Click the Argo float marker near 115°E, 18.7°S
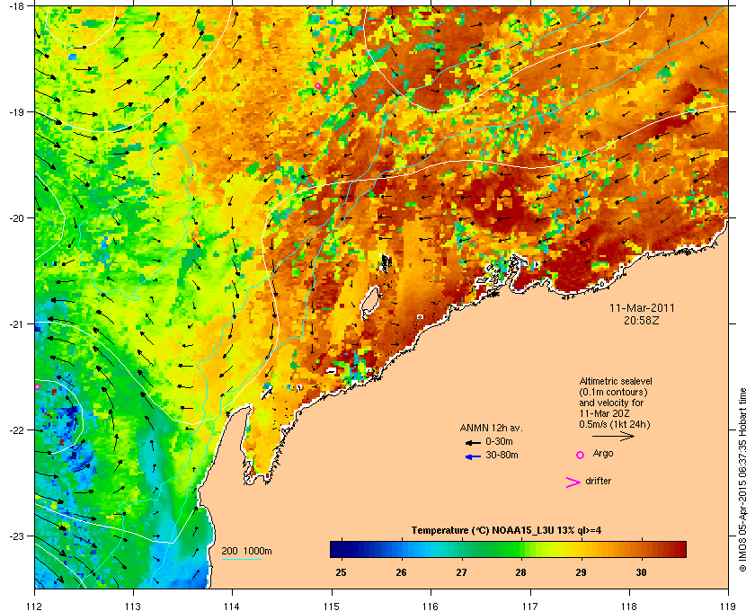This screenshot has height=611, width=755. point(317,86)
